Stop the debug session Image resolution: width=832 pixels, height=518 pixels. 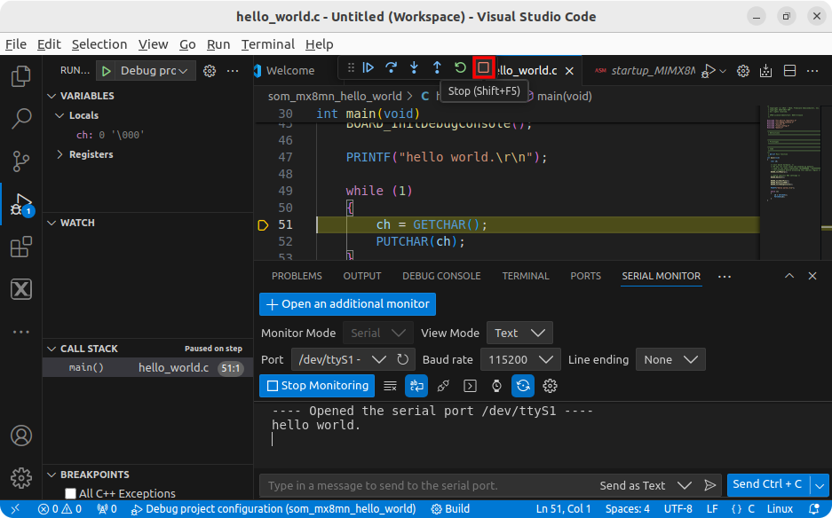click(483, 67)
